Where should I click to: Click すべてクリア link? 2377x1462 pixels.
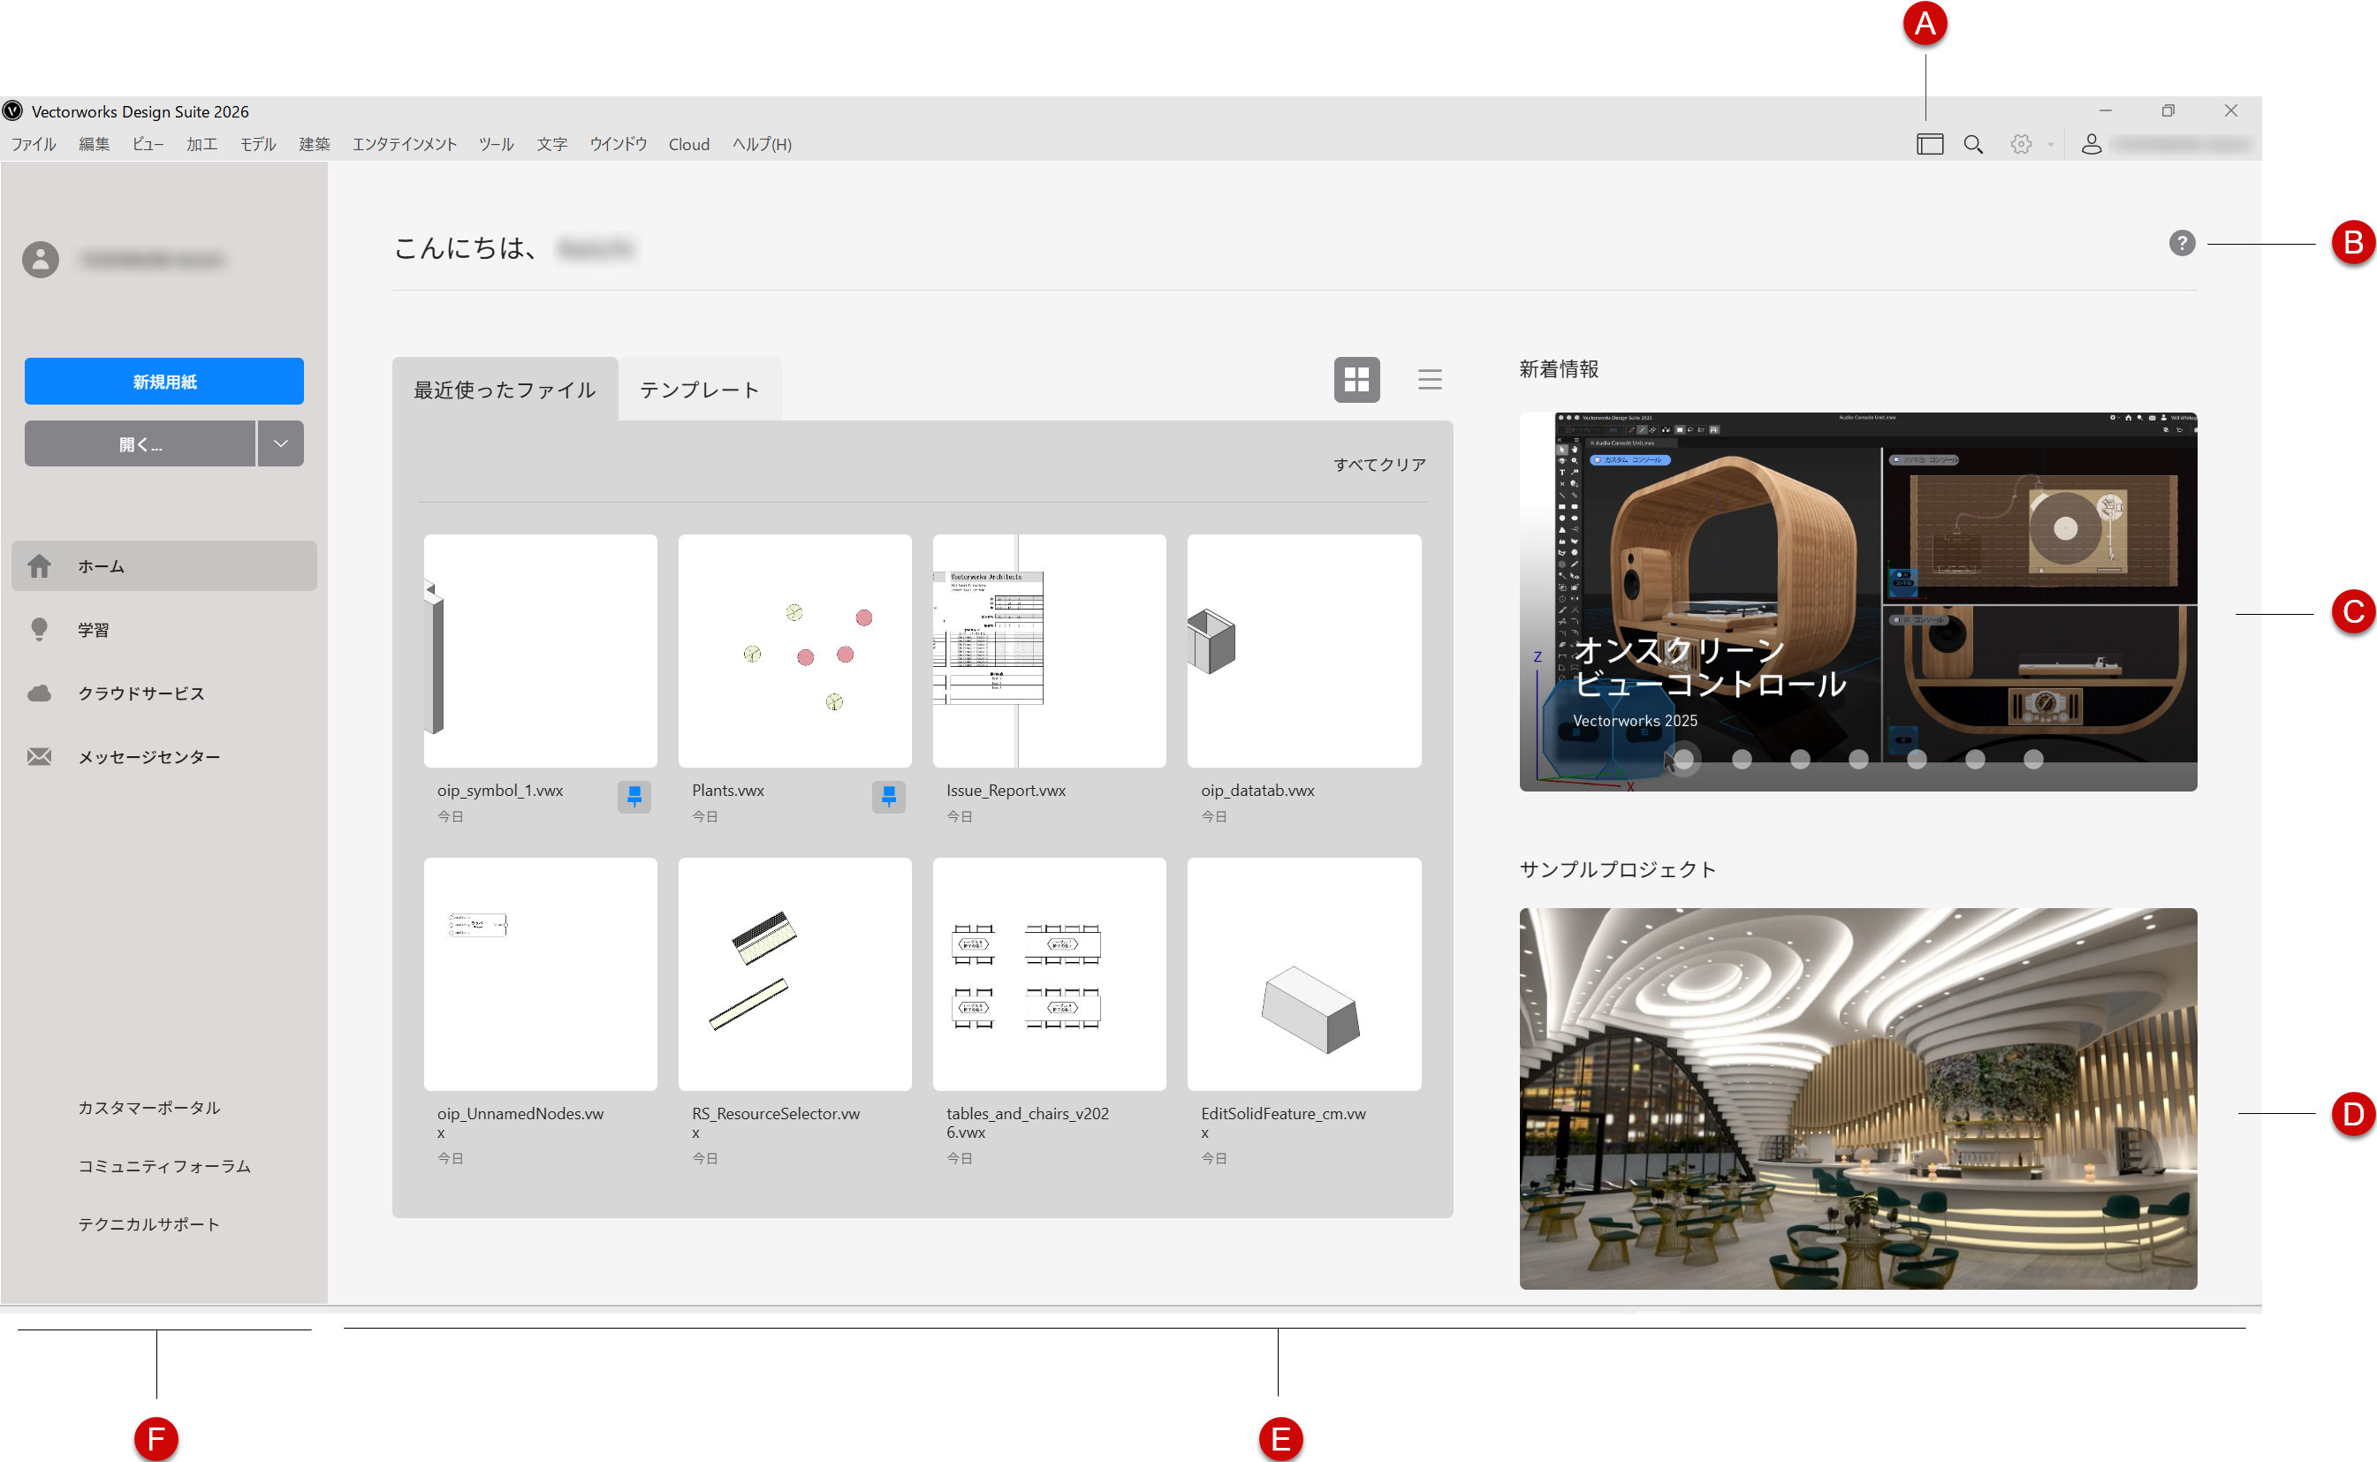(1379, 464)
